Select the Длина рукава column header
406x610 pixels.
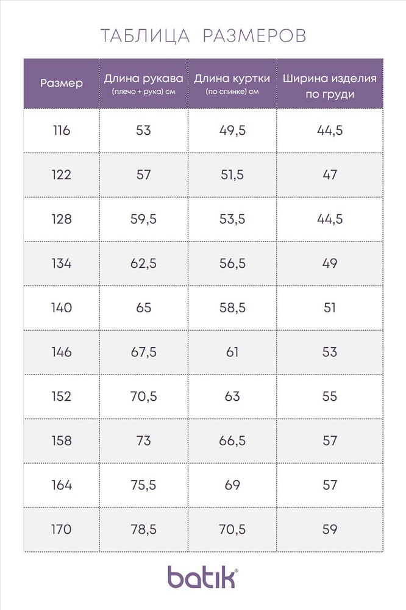pyautogui.click(x=143, y=83)
